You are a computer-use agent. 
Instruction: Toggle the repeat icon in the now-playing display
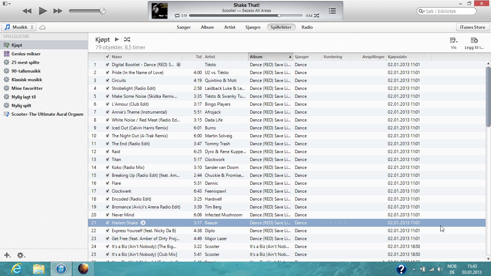click(177, 16)
